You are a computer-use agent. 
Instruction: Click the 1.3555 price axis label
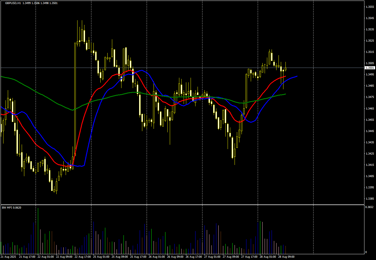[x=370, y=7]
